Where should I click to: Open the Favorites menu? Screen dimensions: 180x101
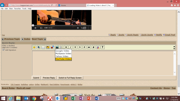point(17,9)
